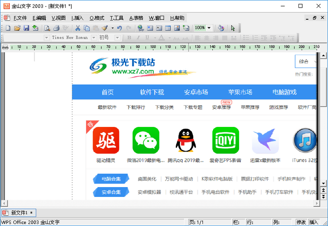Click the print preview magnifier icon
The image size is (328, 226).
(x=47, y=28)
